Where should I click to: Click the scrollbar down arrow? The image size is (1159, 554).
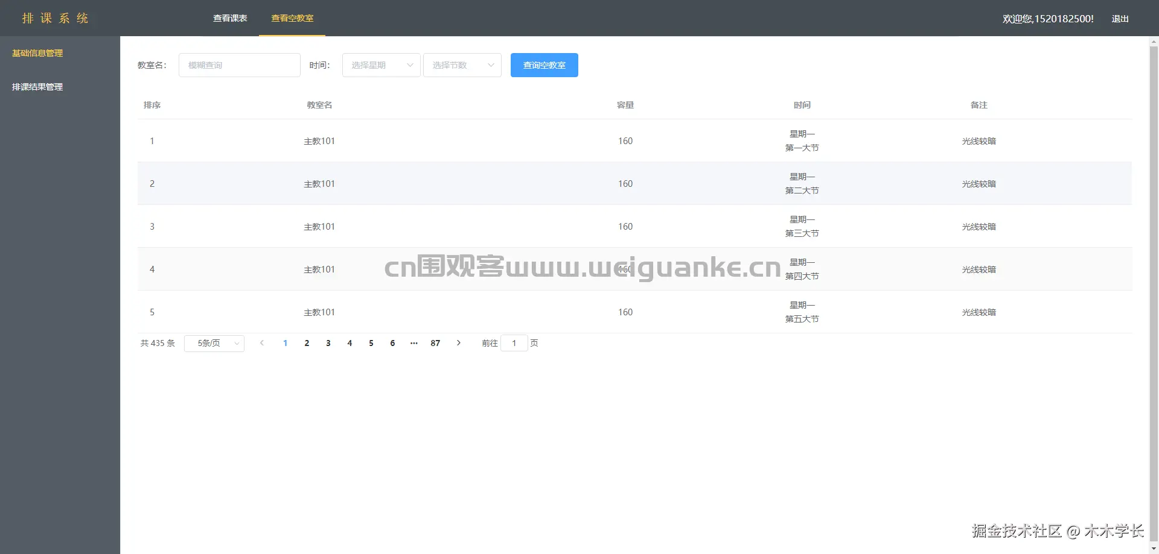1154,549
